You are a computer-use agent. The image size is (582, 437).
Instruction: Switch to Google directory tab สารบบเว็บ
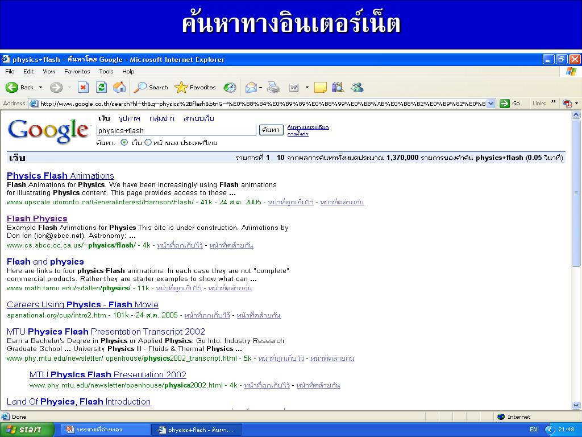pyautogui.click(x=198, y=118)
